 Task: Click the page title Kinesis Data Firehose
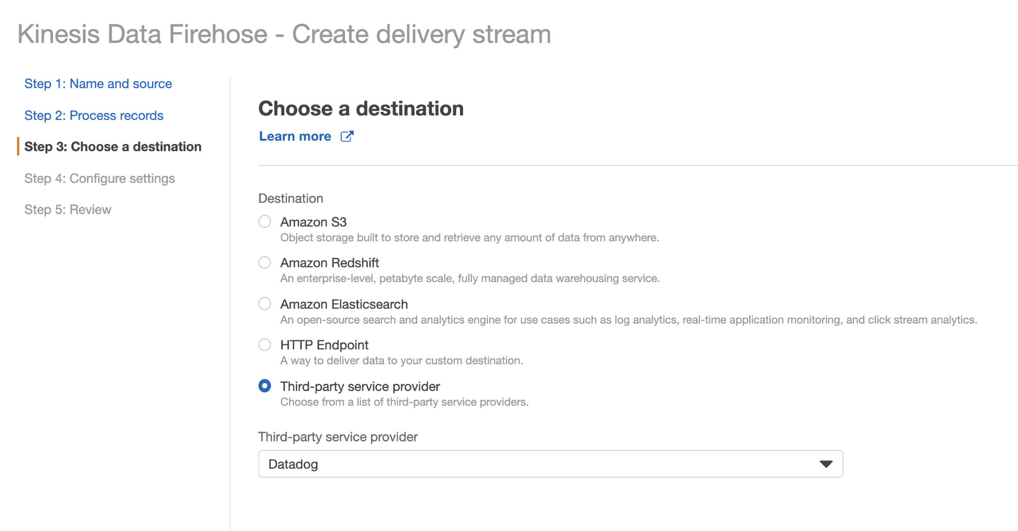coord(284,34)
